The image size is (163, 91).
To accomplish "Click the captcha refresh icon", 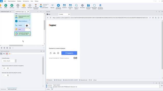I will click(51, 53).
